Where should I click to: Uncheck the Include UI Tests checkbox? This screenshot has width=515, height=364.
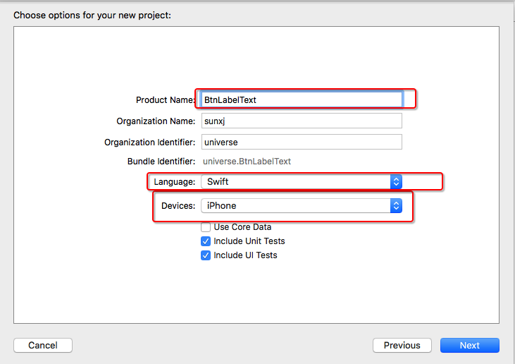point(206,255)
